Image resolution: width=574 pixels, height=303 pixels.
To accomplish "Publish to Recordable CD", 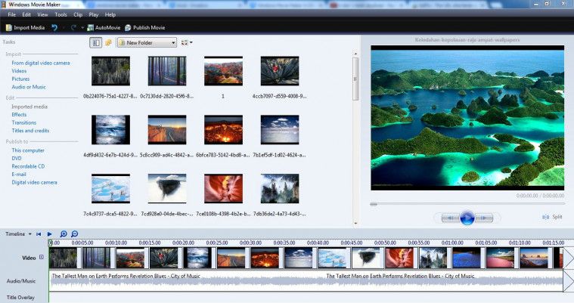I will coord(28,166).
